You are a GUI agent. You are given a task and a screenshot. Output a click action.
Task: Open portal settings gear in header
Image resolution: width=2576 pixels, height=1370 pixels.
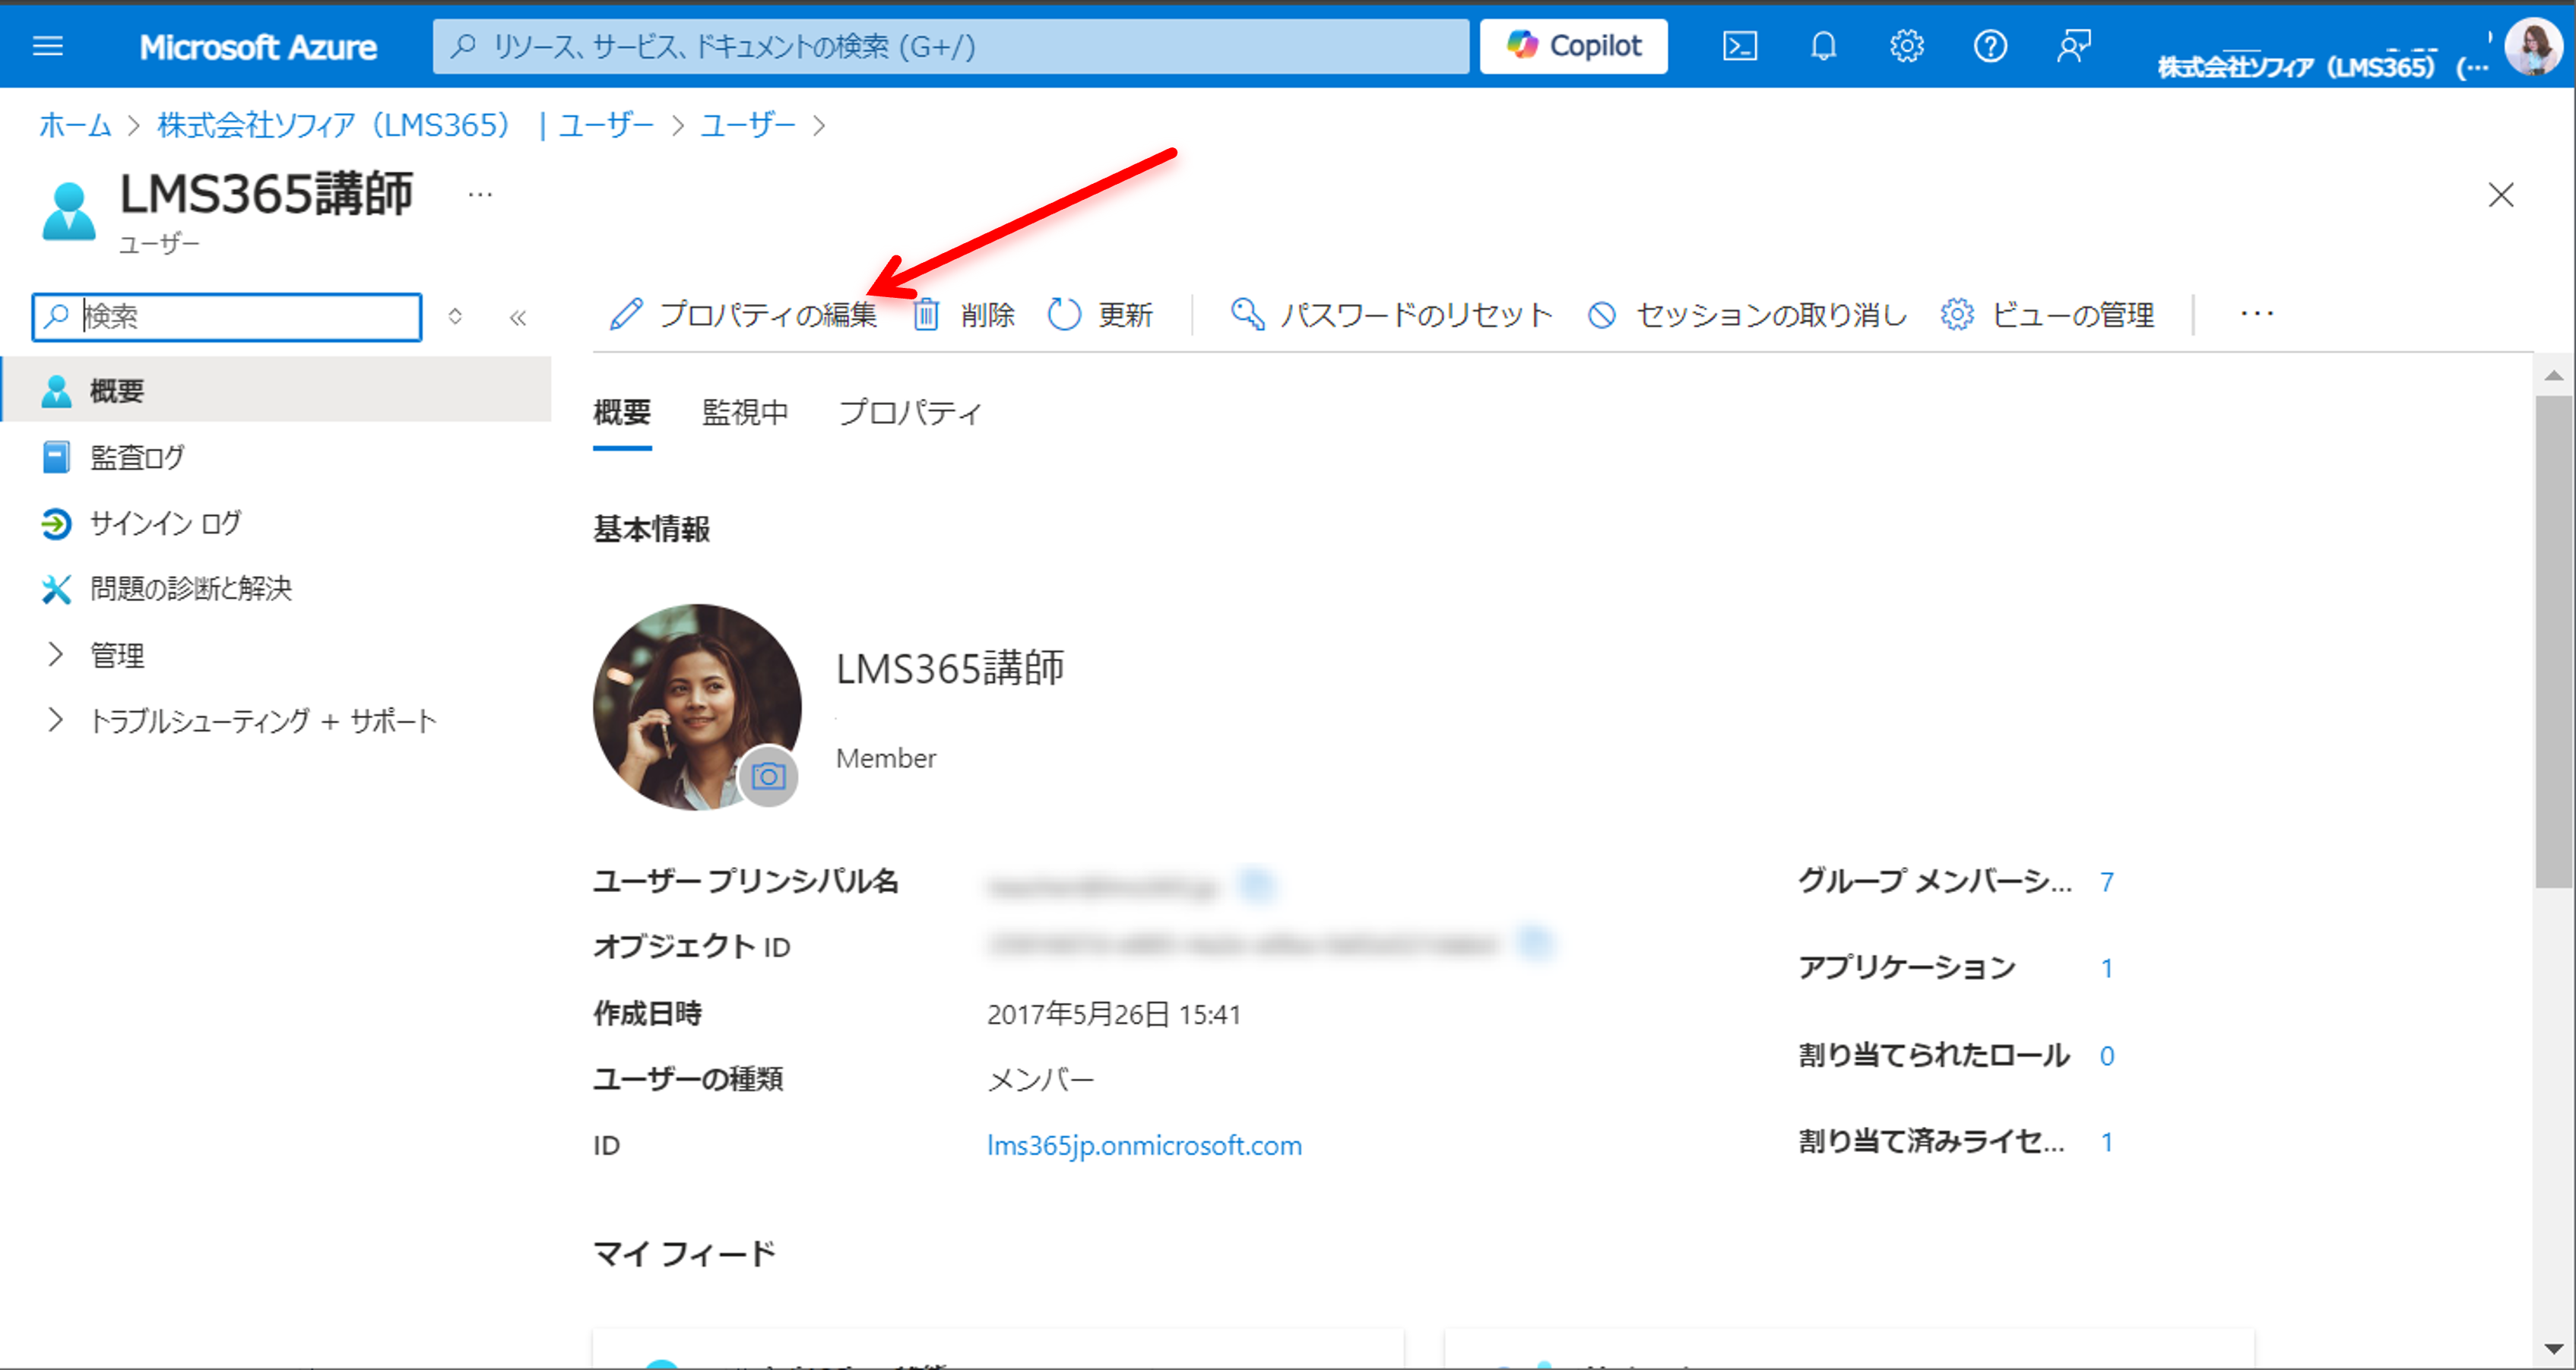(1906, 46)
